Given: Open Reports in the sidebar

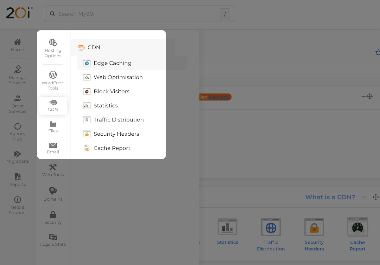Looking at the screenshot, I should (18, 180).
